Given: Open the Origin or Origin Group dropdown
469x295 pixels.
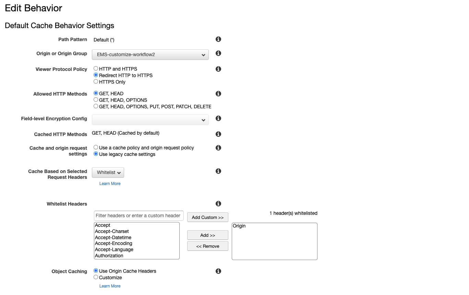Looking at the screenshot, I should 150,54.
